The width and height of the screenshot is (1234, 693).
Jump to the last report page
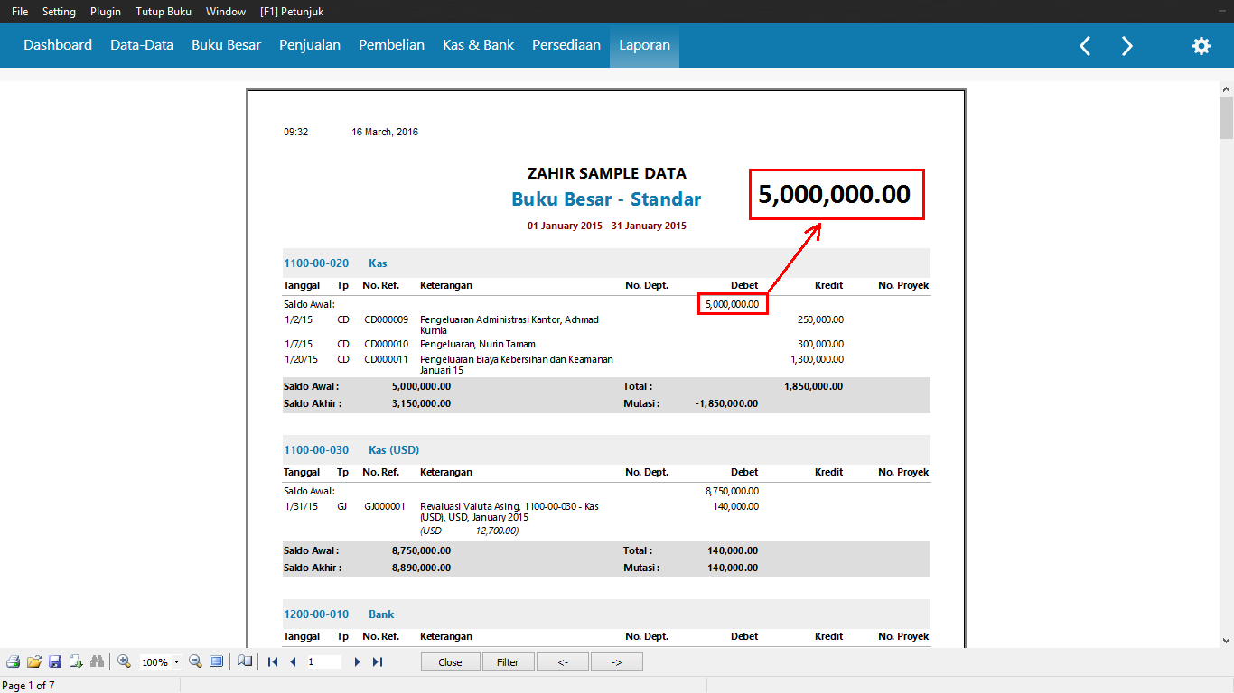tap(378, 661)
